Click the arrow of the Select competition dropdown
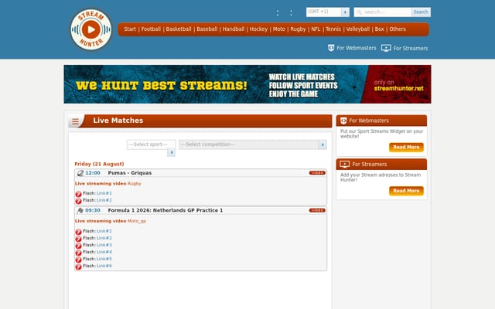The image size is (495, 309). (323, 144)
